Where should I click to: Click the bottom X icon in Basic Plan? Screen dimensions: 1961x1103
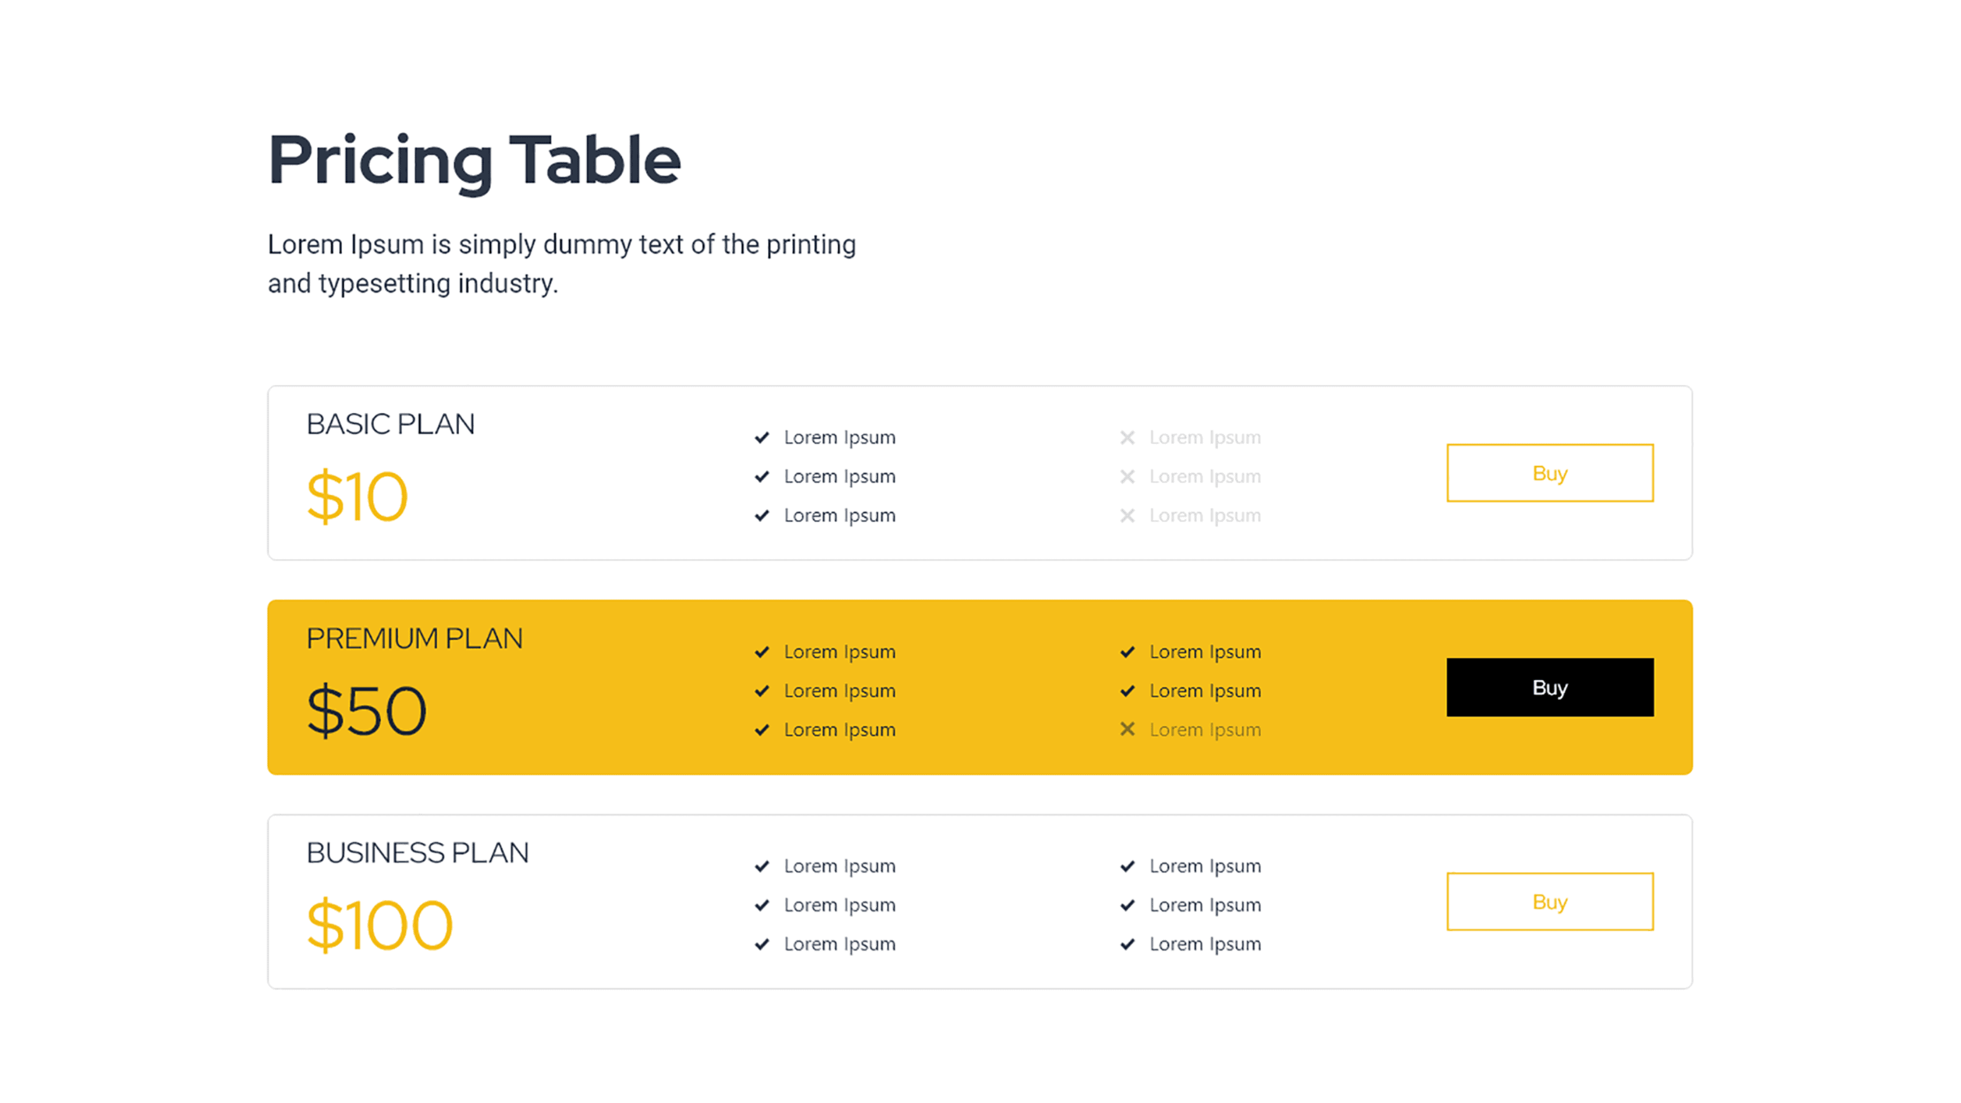(x=1128, y=515)
